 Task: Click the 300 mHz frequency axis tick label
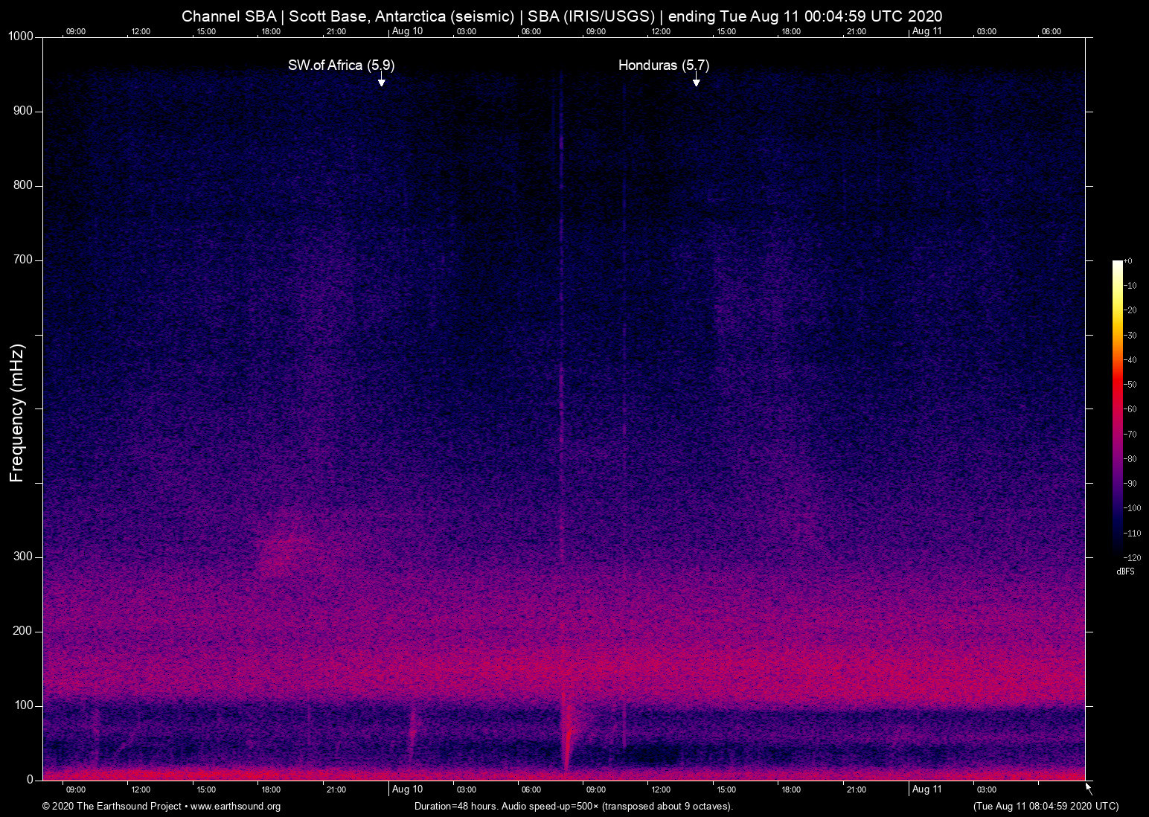tap(23, 557)
